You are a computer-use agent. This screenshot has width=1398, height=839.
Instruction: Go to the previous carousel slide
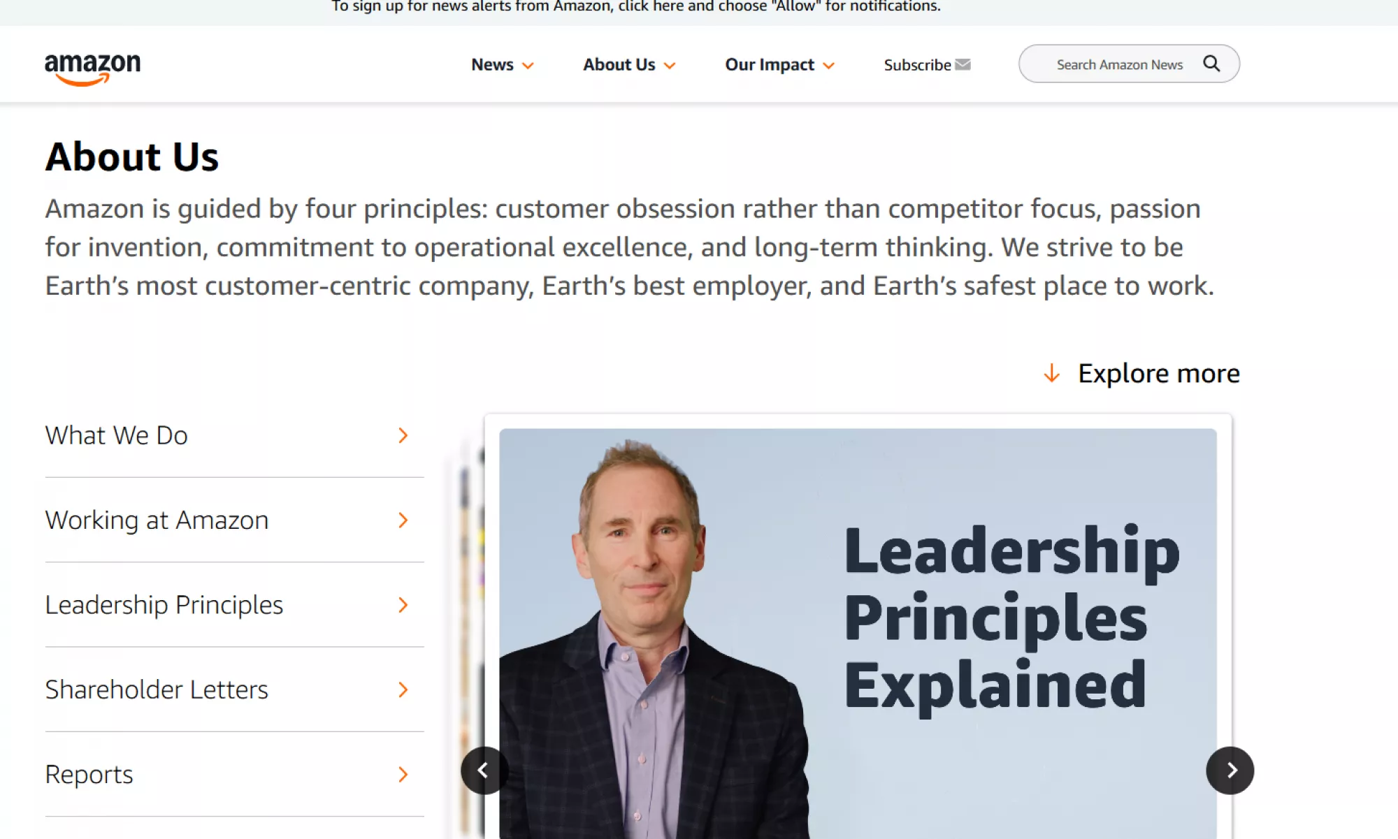click(x=484, y=771)
